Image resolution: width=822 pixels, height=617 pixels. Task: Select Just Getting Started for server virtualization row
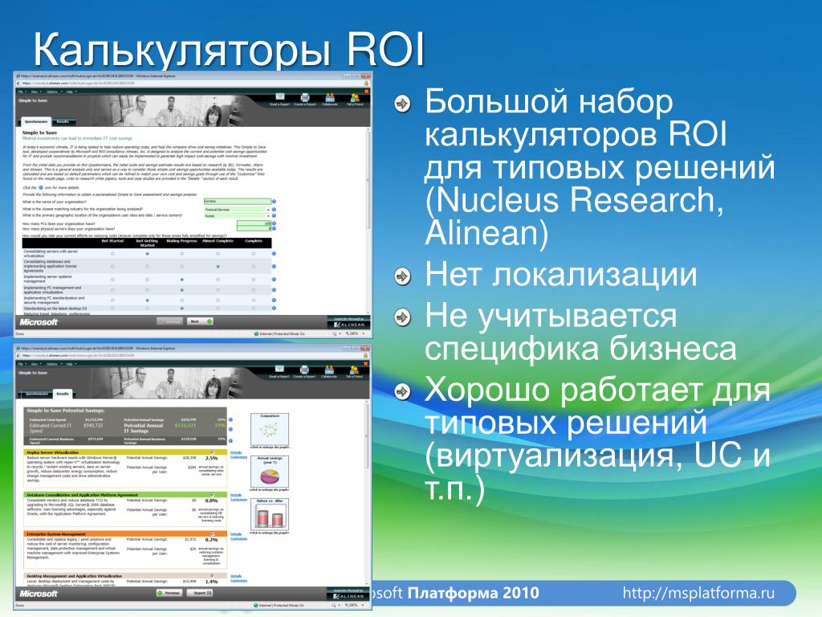point(148,253)
